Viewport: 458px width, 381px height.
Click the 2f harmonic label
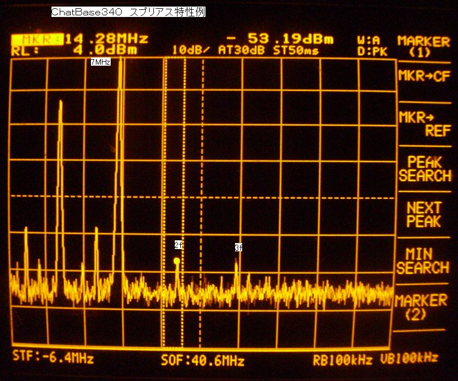point(178,245)
